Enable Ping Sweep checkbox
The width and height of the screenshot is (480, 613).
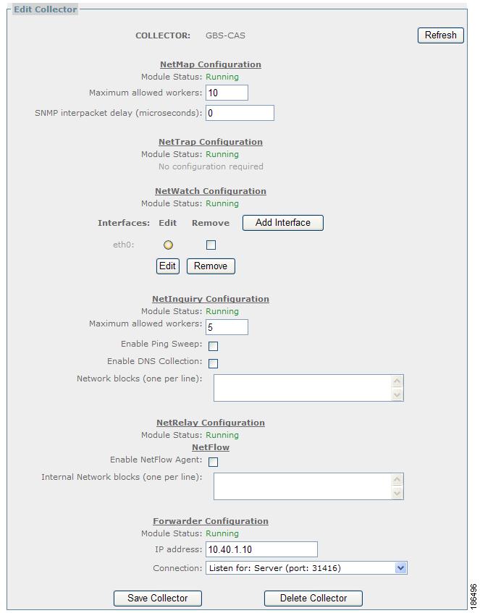coord(213,346)
